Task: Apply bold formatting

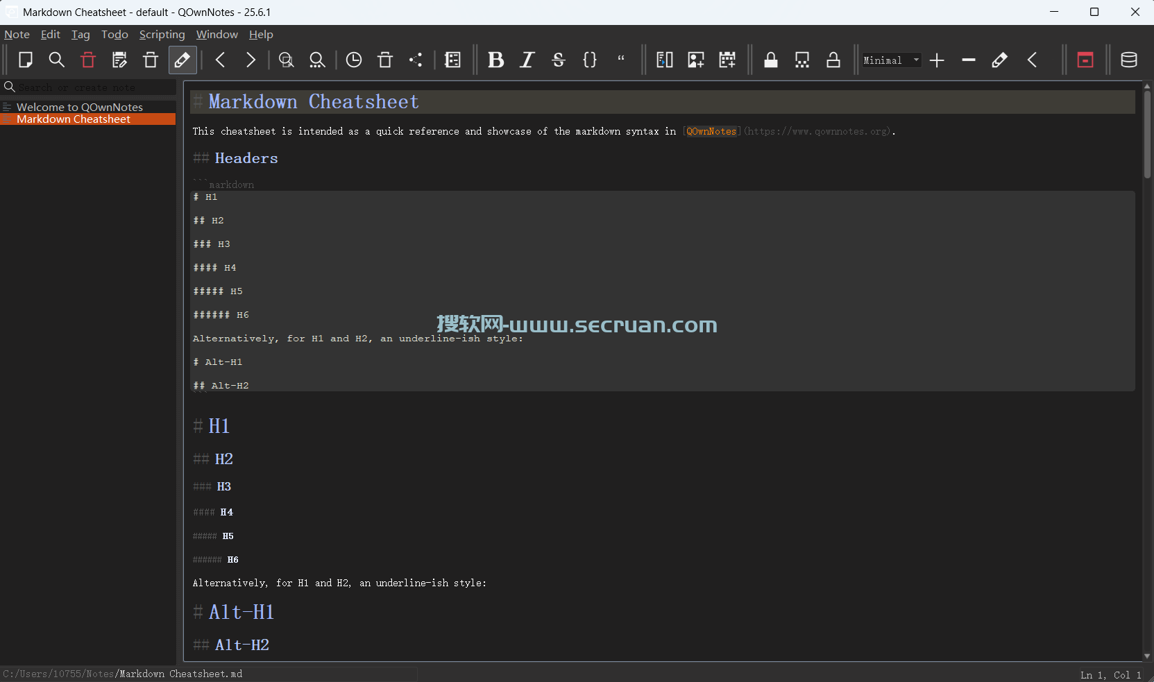Action: tap(495, 60)
